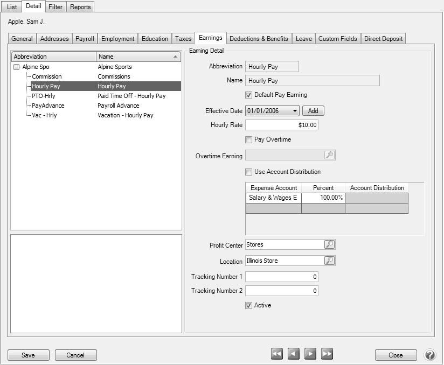Open Location lookup magnifier
This screenshot has width=444, height=365.
pos(329,261)
